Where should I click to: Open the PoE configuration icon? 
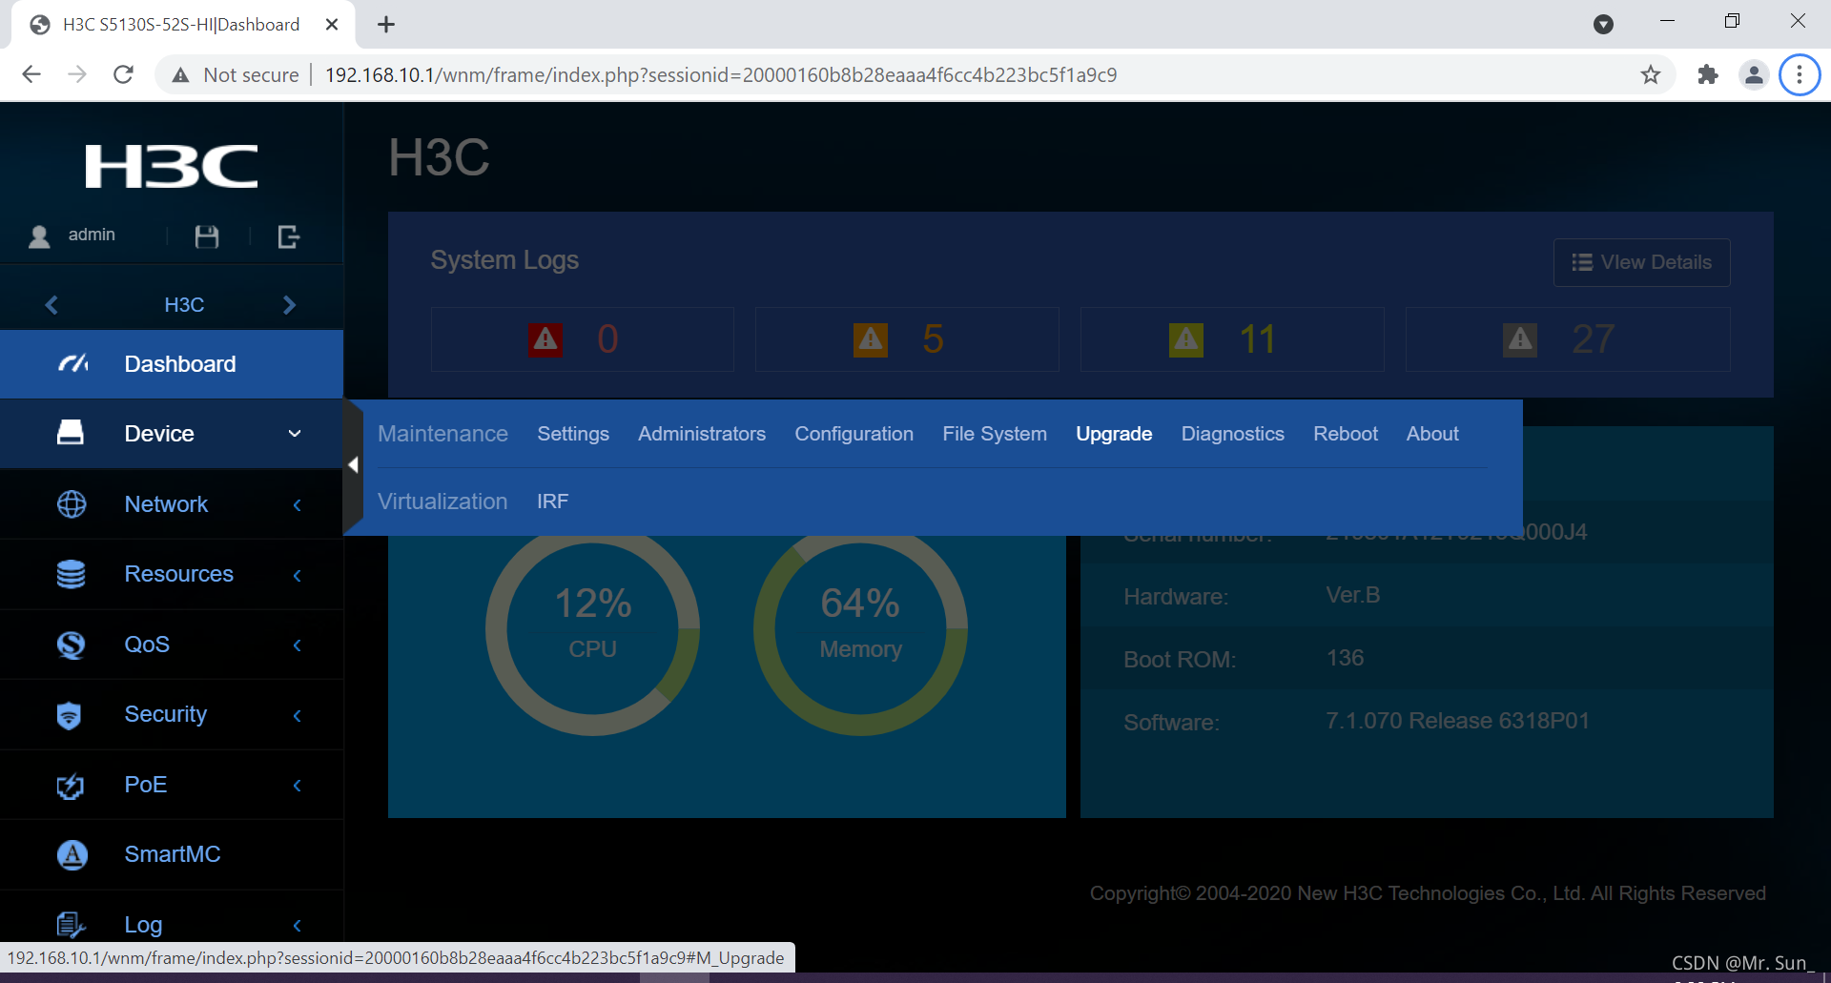click(x=69, y=785)
